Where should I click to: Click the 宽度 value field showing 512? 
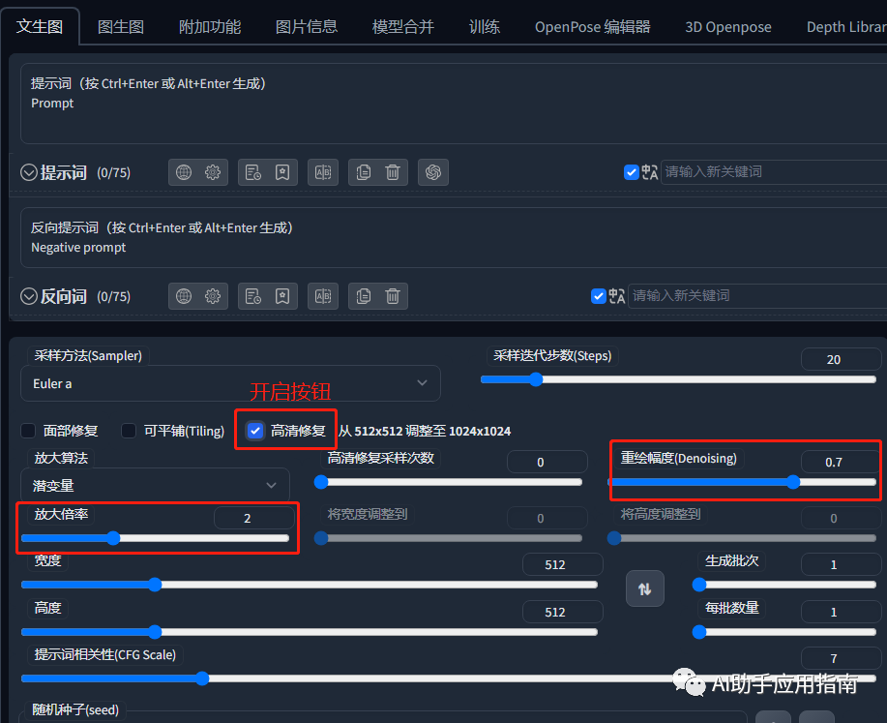tap(563, 564)
